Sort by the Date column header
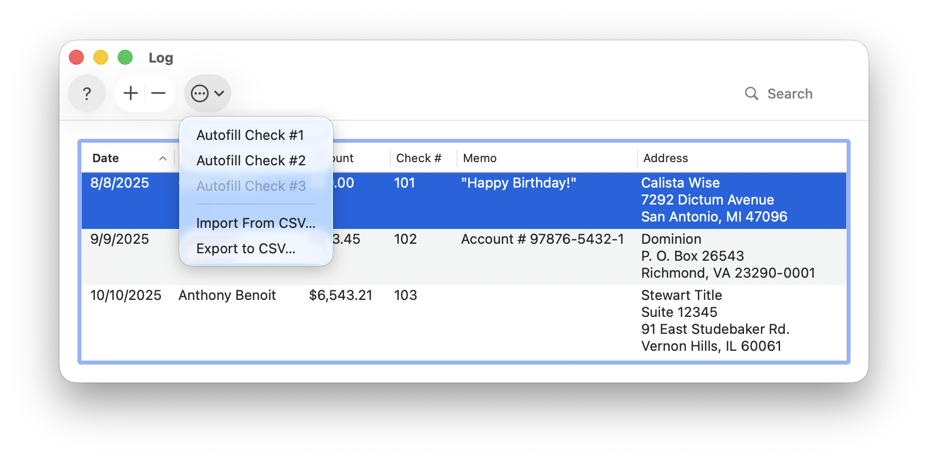Screen dimensions: 928x461 pos(106,158)
